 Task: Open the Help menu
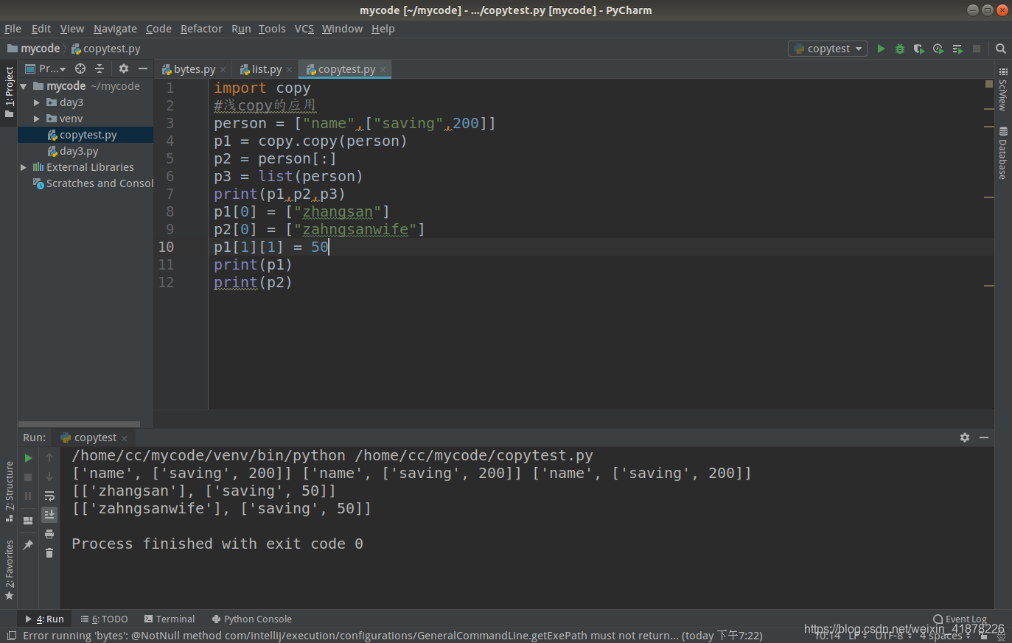(383, 29)
